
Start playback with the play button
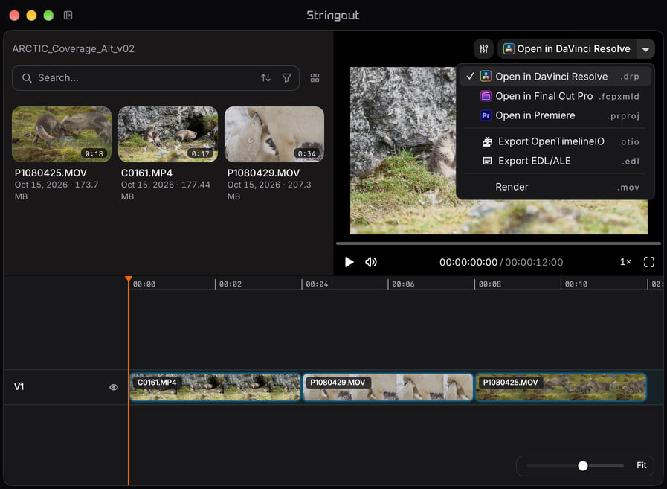pos(349,262)
